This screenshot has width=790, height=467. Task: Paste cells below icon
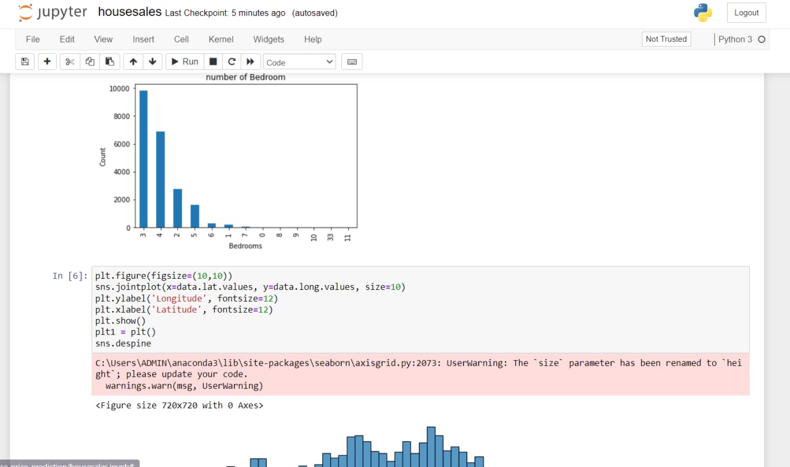coord(110,62)
